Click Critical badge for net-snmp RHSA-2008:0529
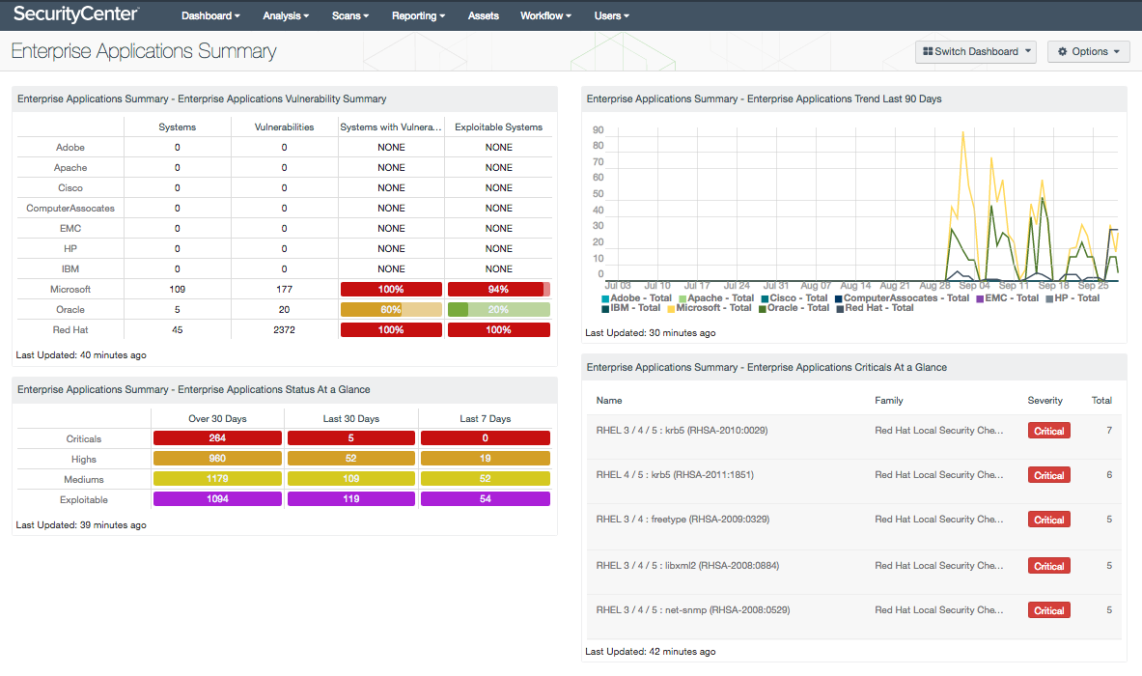This screenshot has width=1142, height=676. pyautogui.click(x=1048, y=610)
